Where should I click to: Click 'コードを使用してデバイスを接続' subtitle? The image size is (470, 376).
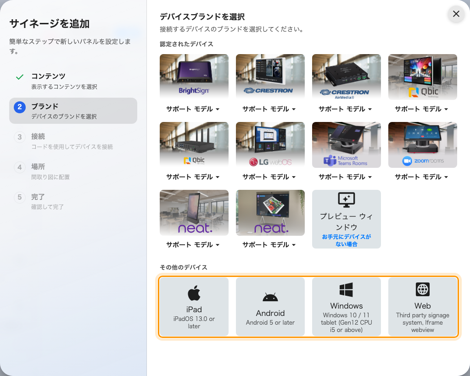pos(72,147)
